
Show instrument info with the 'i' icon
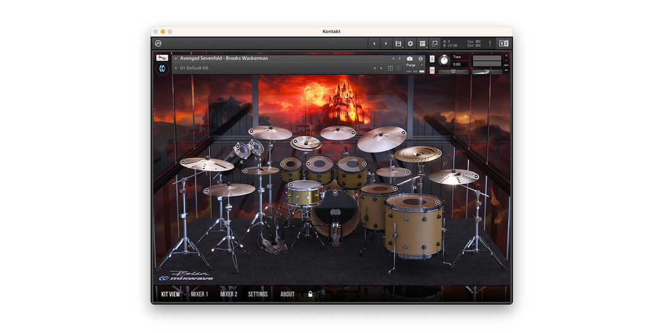pyautogui.click(x=421, y=58)
